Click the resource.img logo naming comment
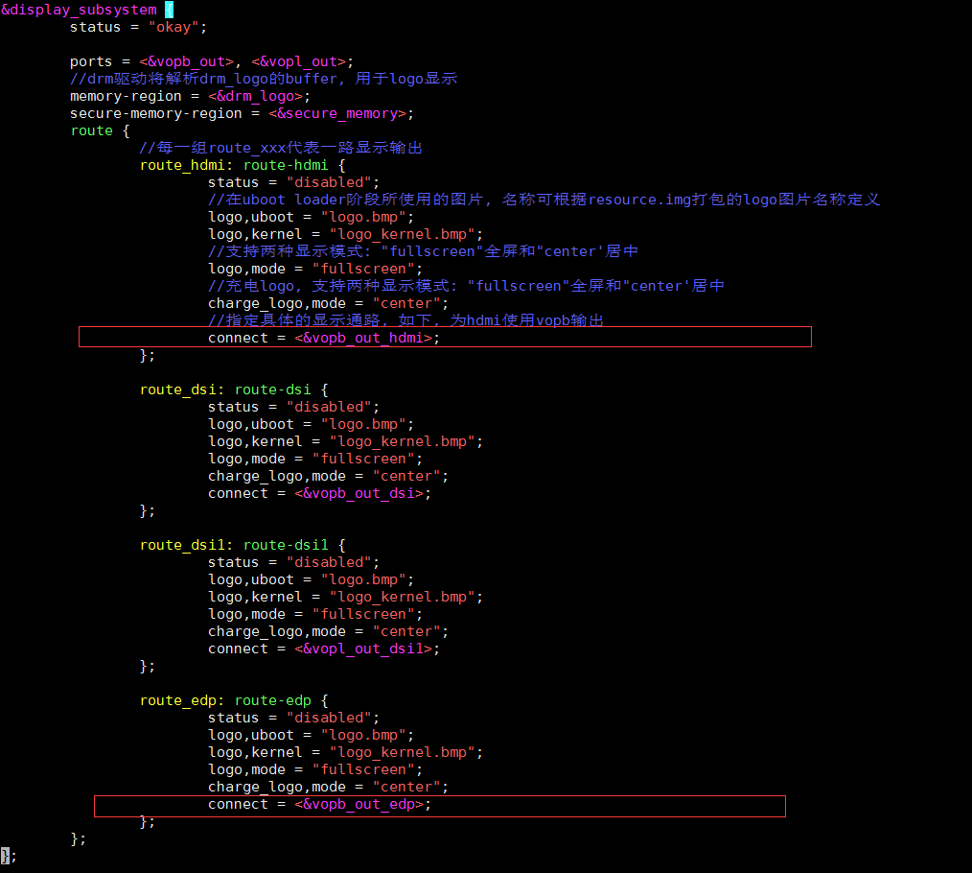The width and height of the screenshot is (972, 873). click(544, 200)
